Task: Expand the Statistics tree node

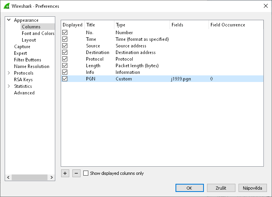Action: pos(9,86)
